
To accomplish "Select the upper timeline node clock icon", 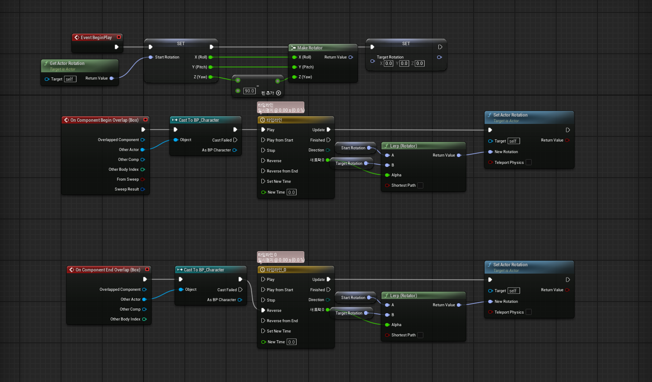I will pos(263,120).
